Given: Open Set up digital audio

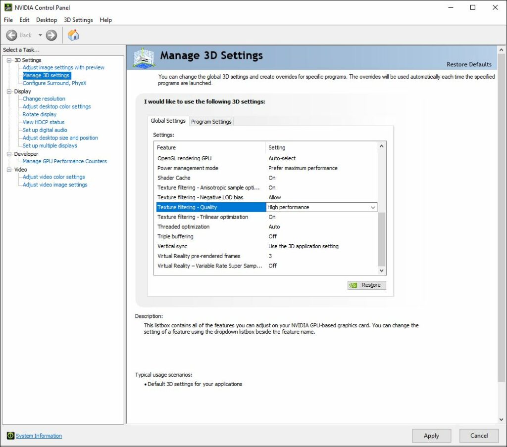Looking at the screenshot, I should (45, 130).
